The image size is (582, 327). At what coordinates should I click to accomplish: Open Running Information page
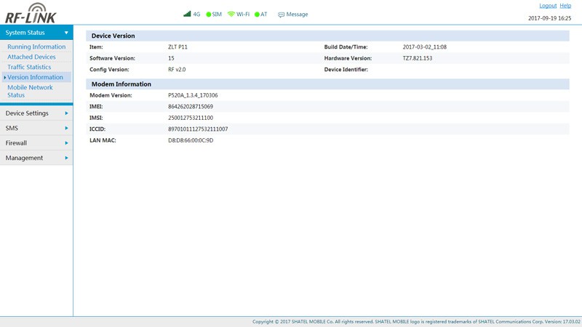(x=36, y=47)
